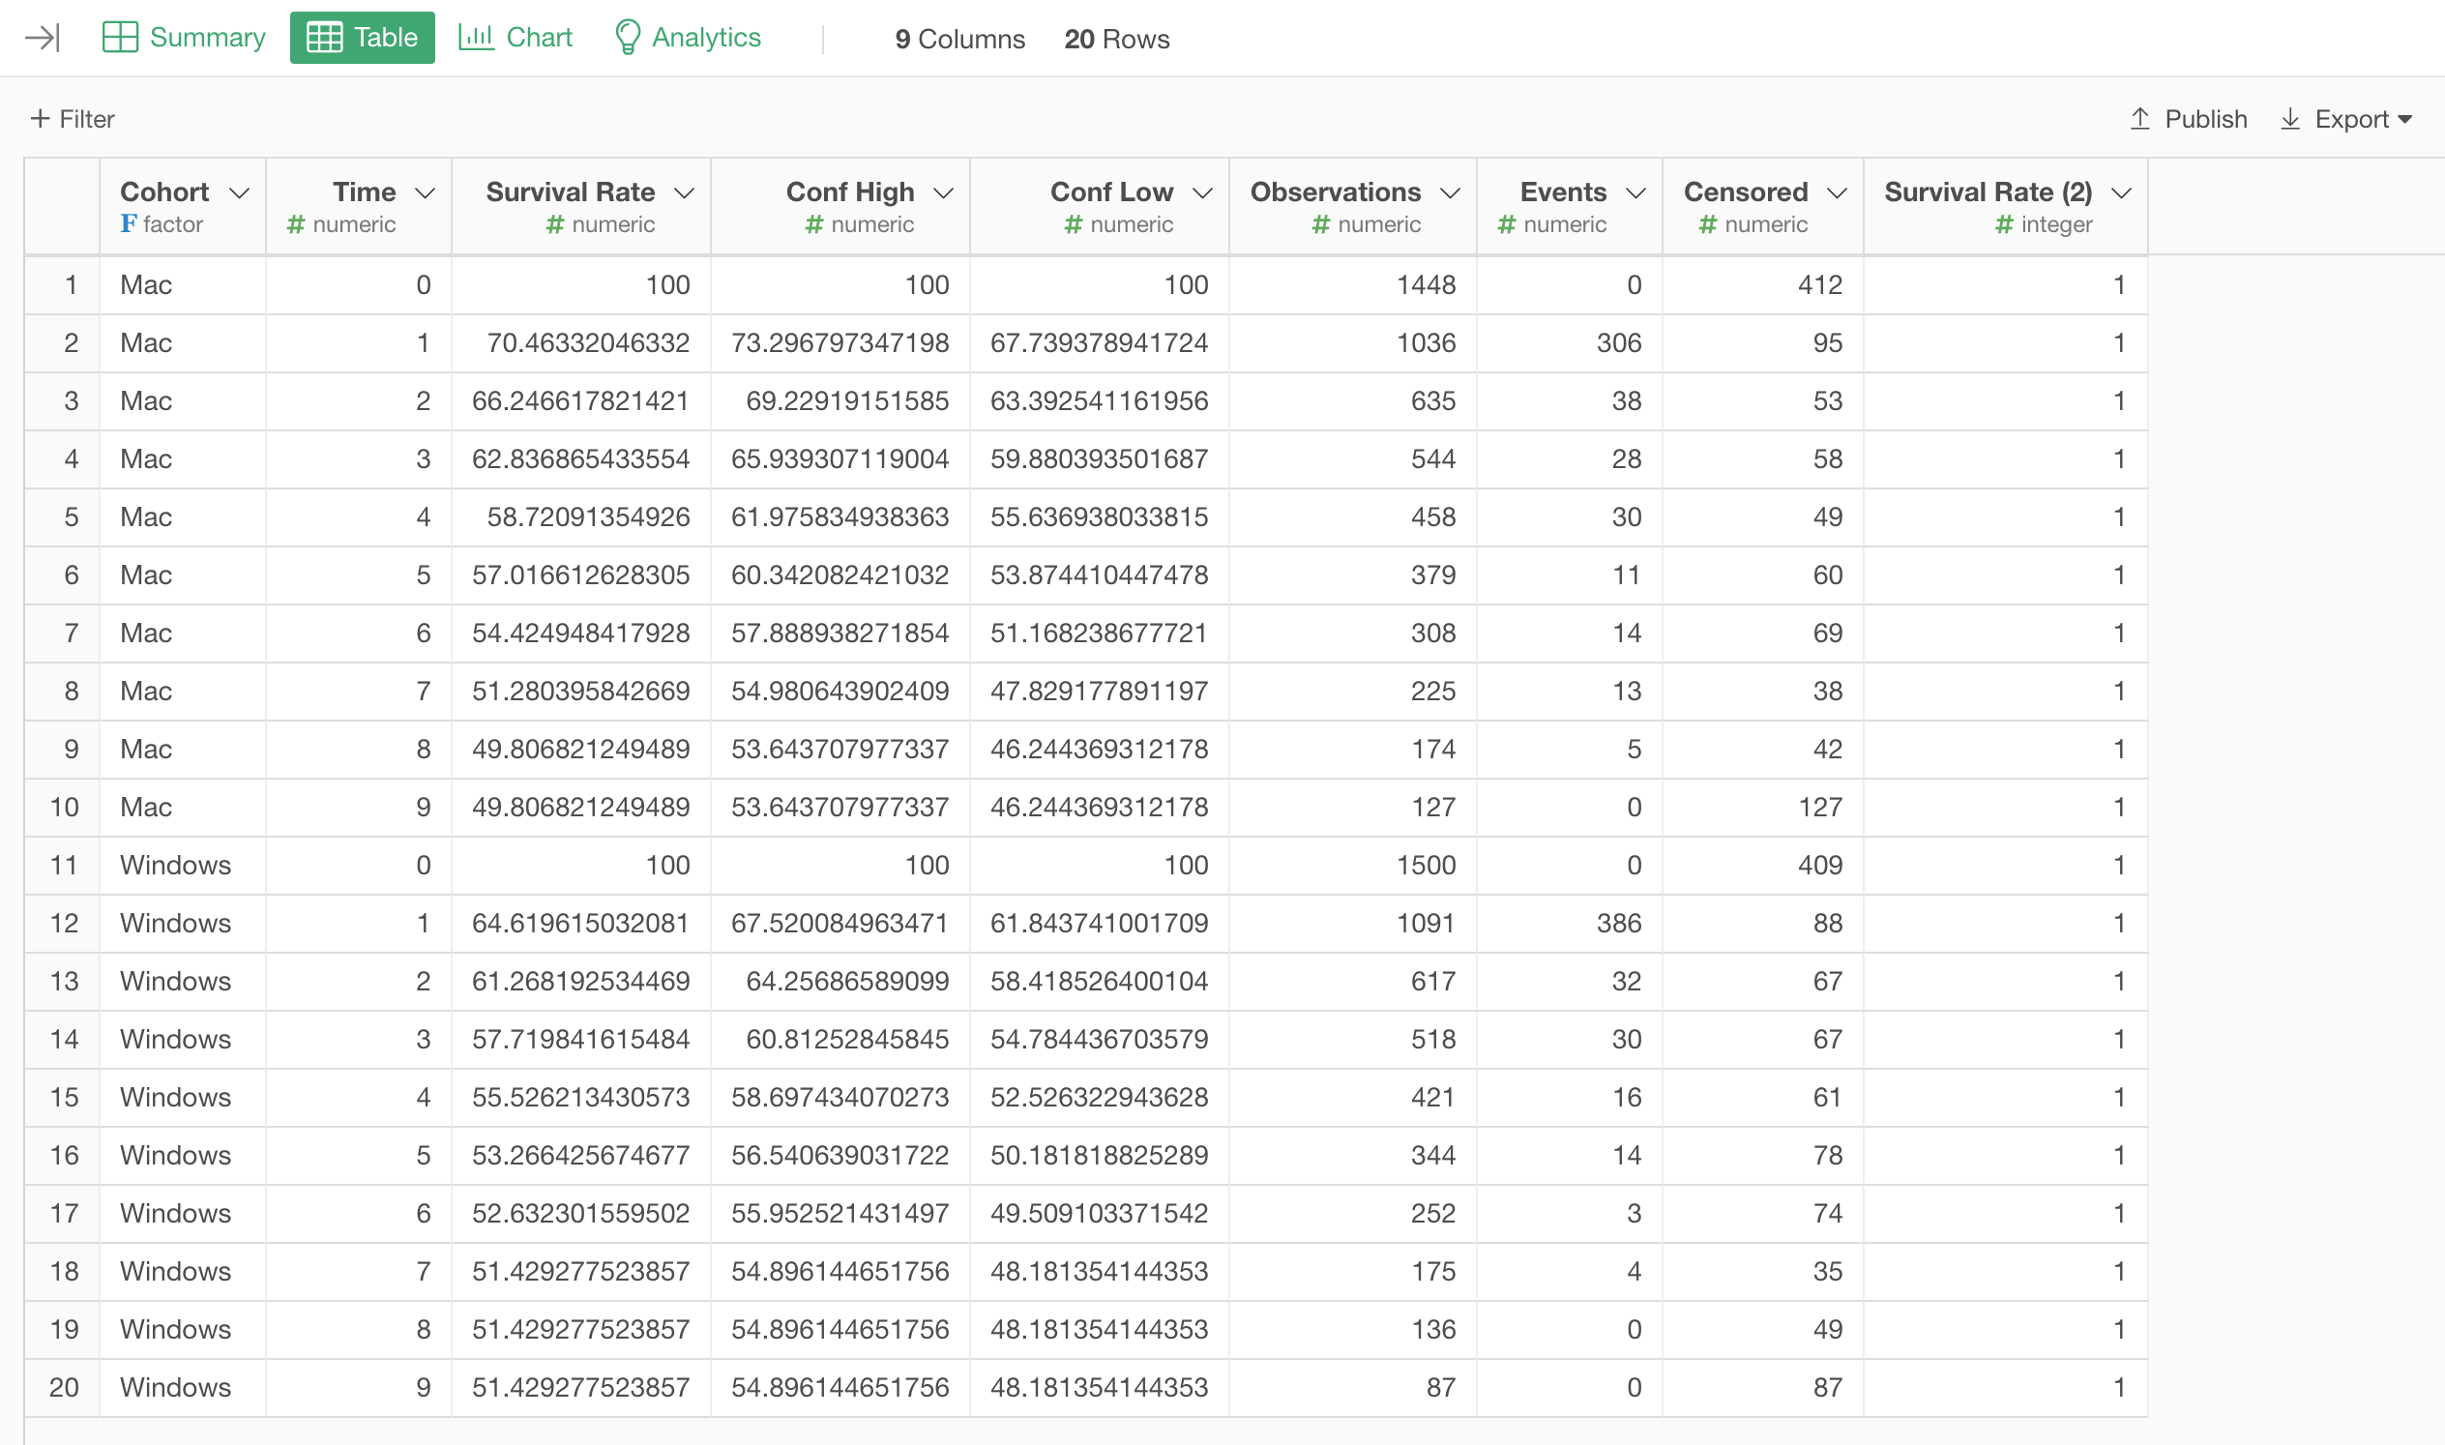Viewport: 2445px width, 1445px height.
Task: Expand the Censored column menu chevron
Action: click(x=1838, y=192)
